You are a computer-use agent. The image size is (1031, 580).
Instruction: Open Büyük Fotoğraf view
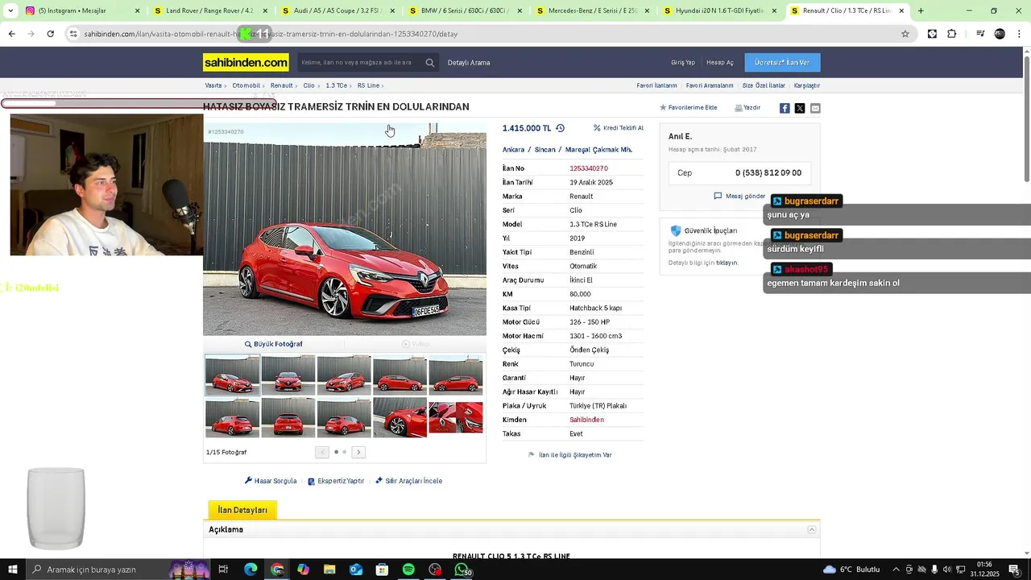pyautogui.click(x=274, y=344)
